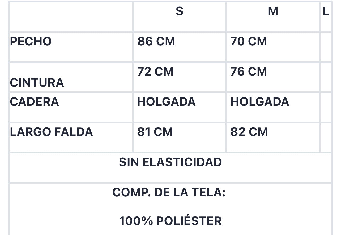
Task: Select the S size column header
Action: tap(180, 11)
